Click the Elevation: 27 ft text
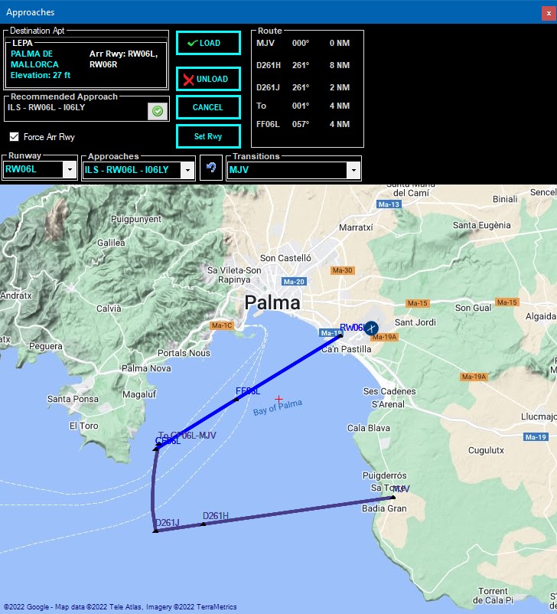The width and height of the screenshot is (557, 614). (41, 75)
